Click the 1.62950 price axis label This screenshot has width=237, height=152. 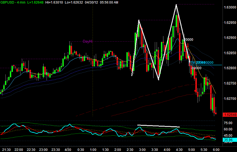[x=230, y=23]
